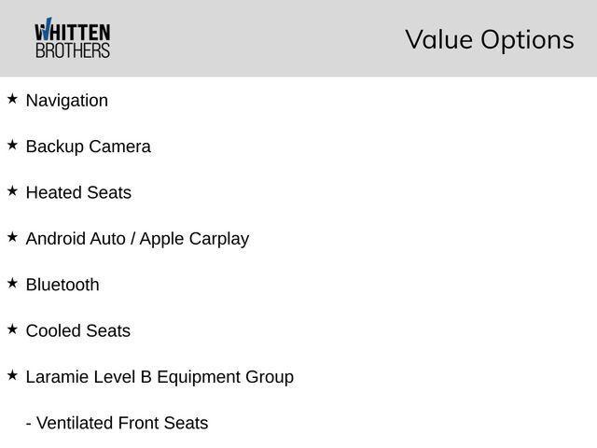This screenshot has width=597, height=448.
Task: Click the star icon beside Backup Camera
Action: tap(12, 145)
